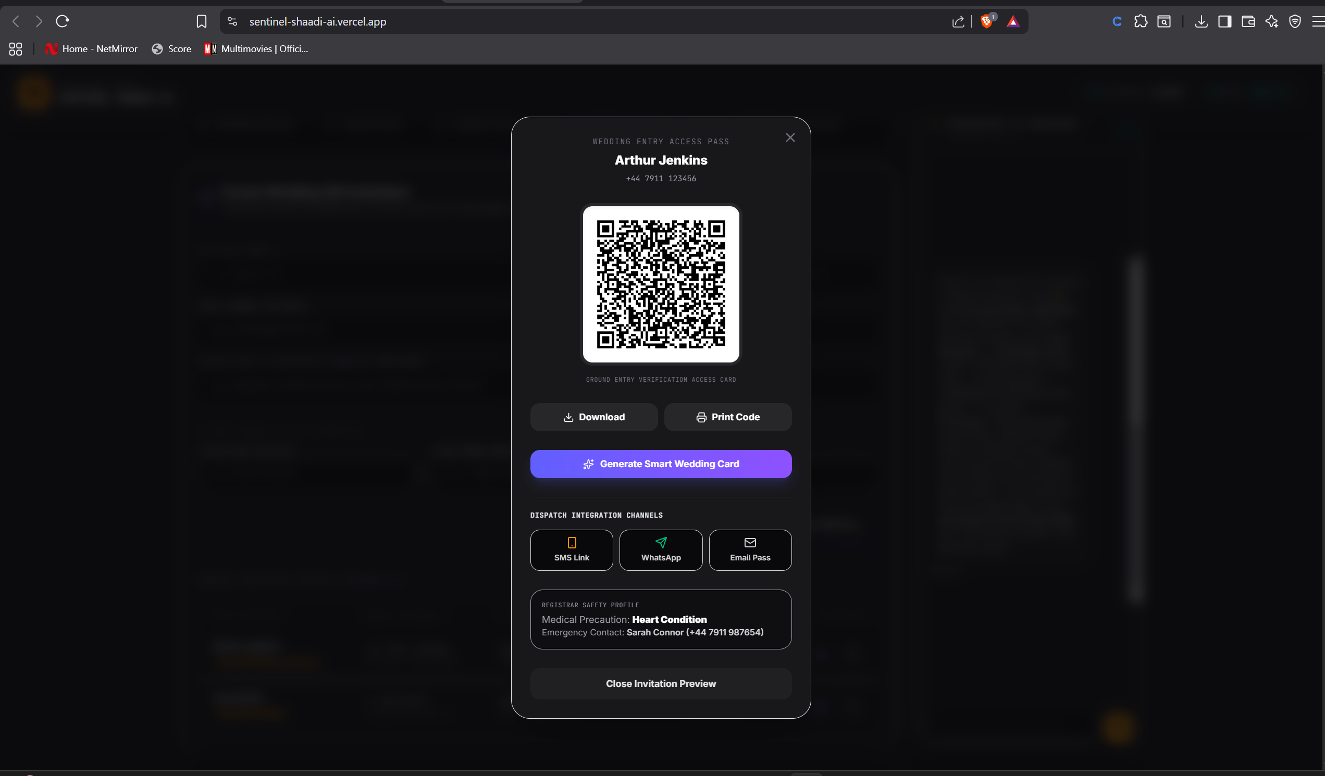Toggle the browser sidebar panel
The height and width of the screenshot is (776, 1325).
(1224, 21)
